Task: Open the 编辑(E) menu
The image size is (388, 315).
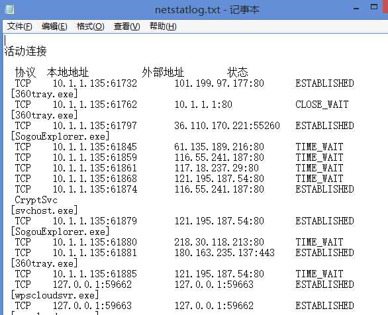Action: coord(54,26)
